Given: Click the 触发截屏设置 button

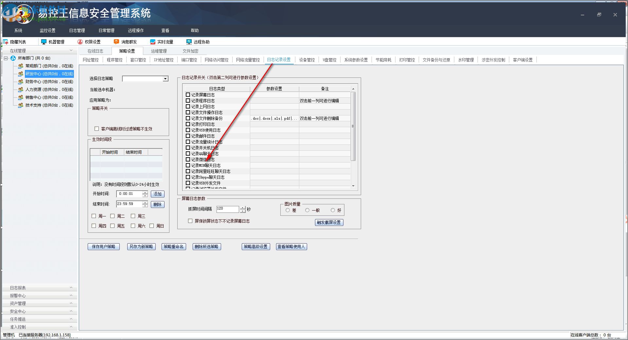Looking at the screenshot, I should click(329, 222).
